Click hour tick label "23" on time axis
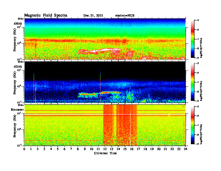Image resolution: width=221 pixels, height=171 pixels. point(179,149)
